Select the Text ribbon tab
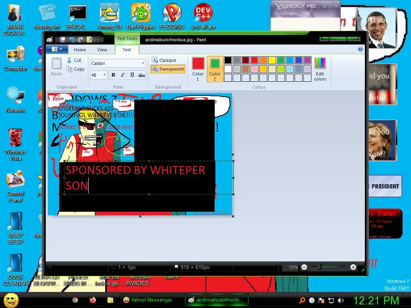The width and height of the screenshot is (411, 308). pos(126,50)
